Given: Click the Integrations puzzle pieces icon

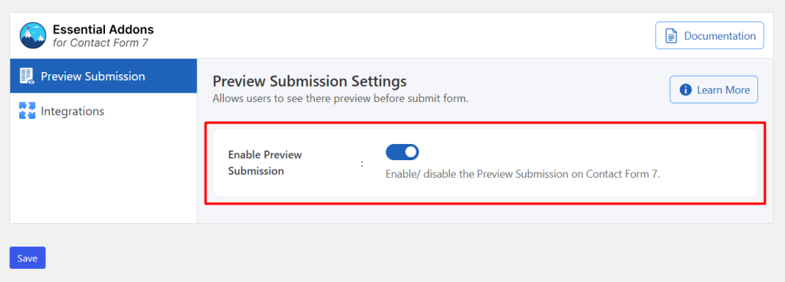Looking at the screenshot, I should point(27,110).
